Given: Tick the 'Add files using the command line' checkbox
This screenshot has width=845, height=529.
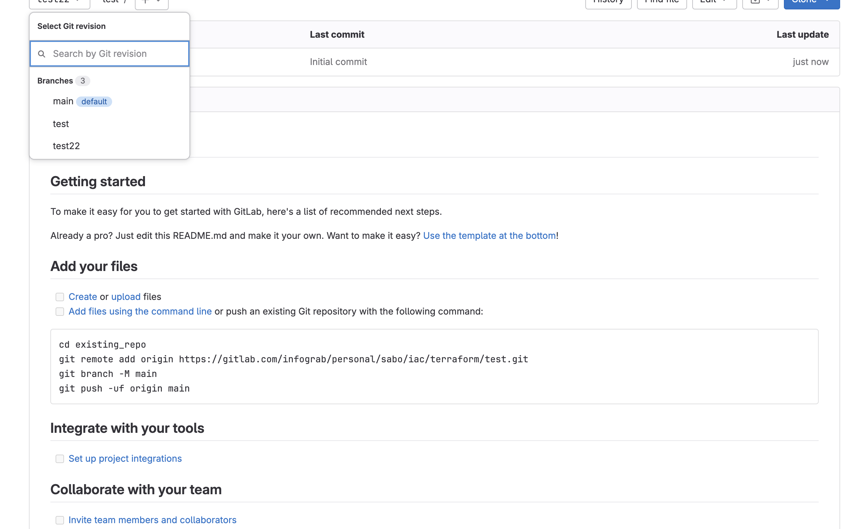Looking at the screenshot, I should pyautogui.click(x=60, y=312).
